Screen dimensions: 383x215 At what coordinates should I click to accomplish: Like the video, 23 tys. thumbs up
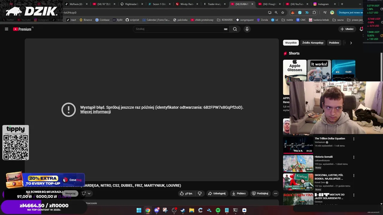click(x=186, y=193)
